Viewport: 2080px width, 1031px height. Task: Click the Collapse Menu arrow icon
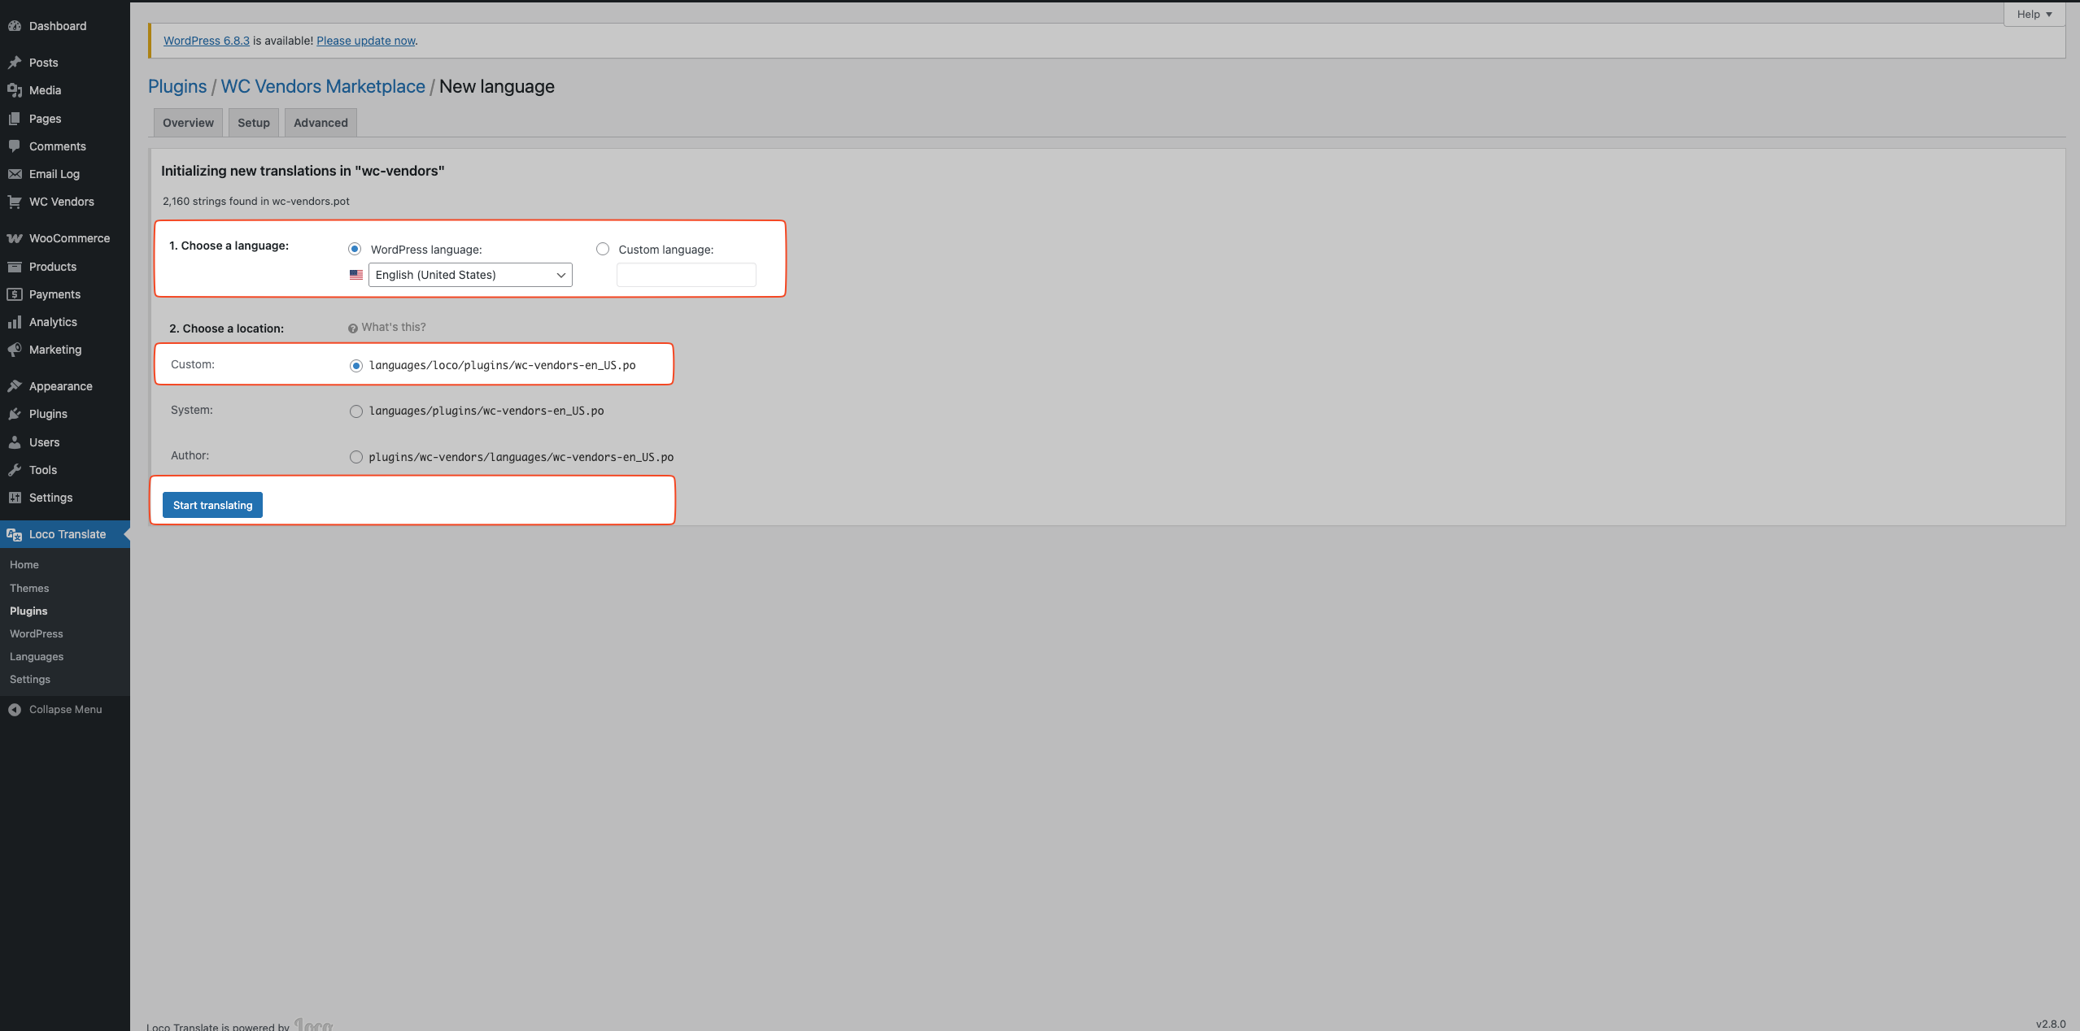(x=15, y=710)
